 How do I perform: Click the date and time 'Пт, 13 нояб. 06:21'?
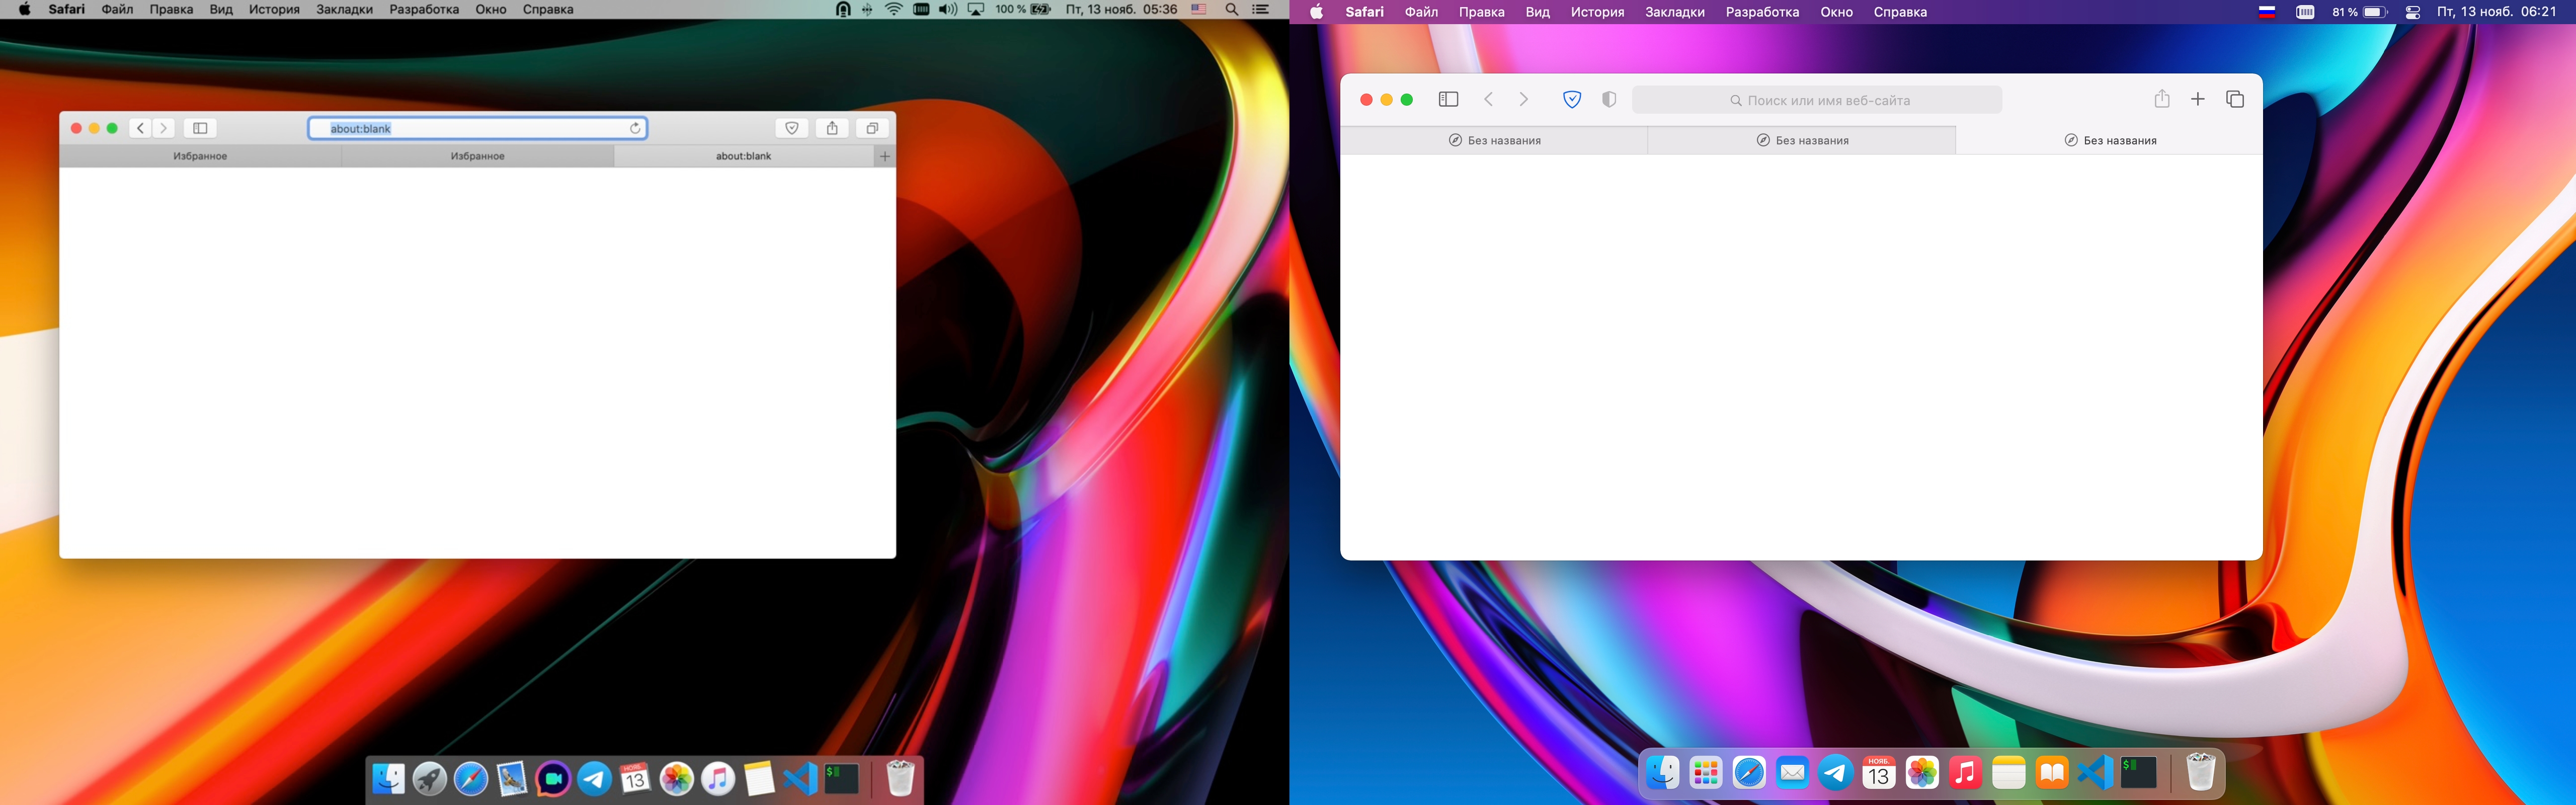point(2496,12)
